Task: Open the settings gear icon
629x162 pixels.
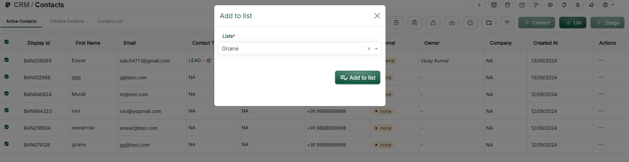Action: click(550, 5)
